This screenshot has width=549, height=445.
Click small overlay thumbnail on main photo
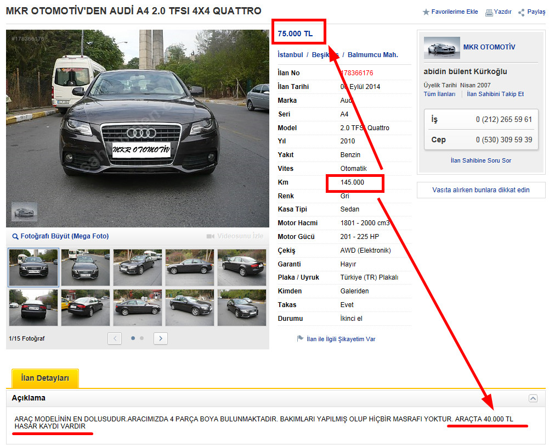(x=24, y=212)
